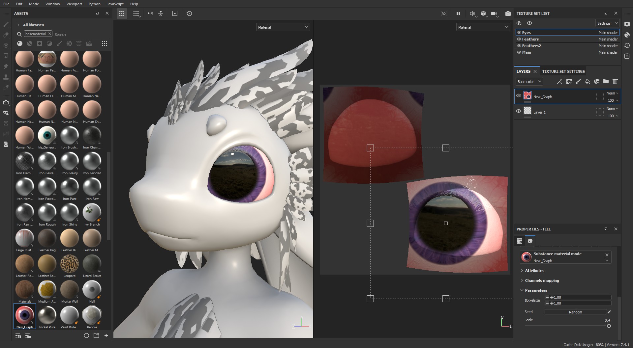Hide the New_Graph layer
Image resolution: width=633 pixels, height=348 pixels.
(519, 96)
